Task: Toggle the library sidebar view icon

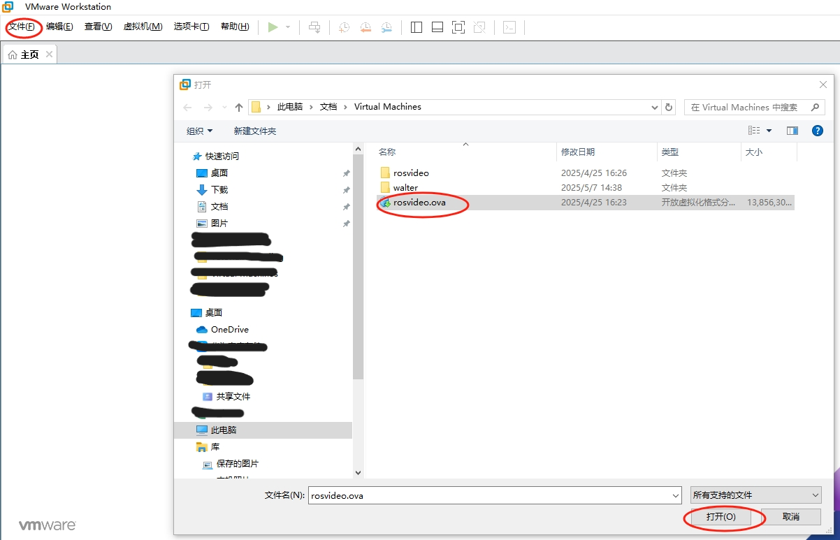Action: (x=417, y=27)
